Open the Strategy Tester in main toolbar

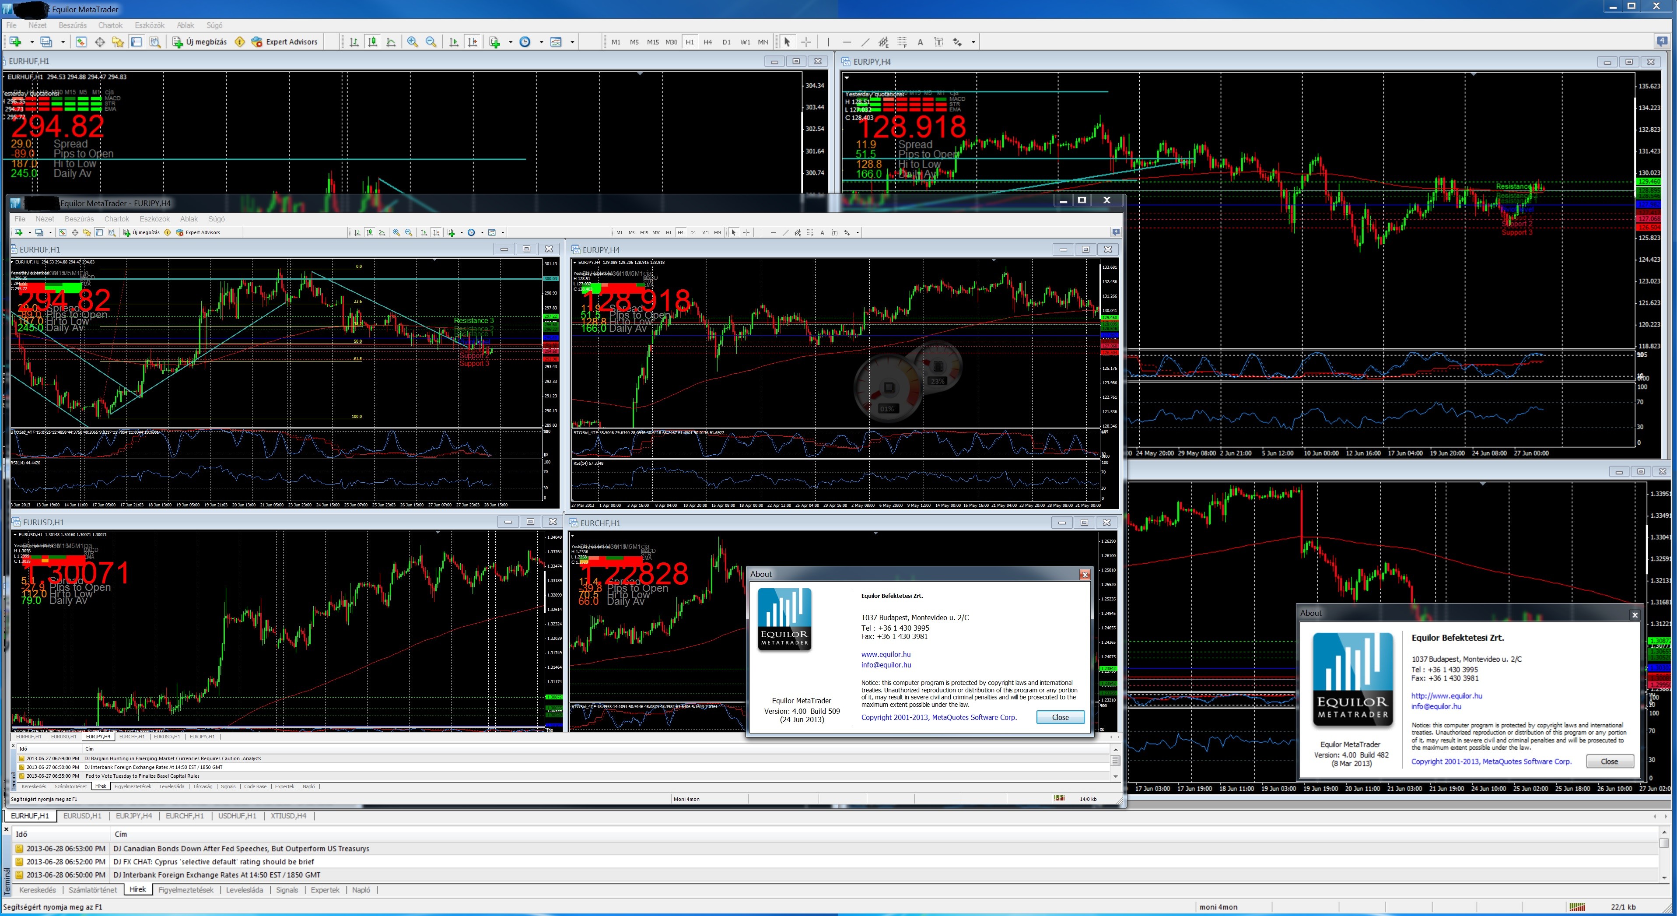tap(155, 42)
